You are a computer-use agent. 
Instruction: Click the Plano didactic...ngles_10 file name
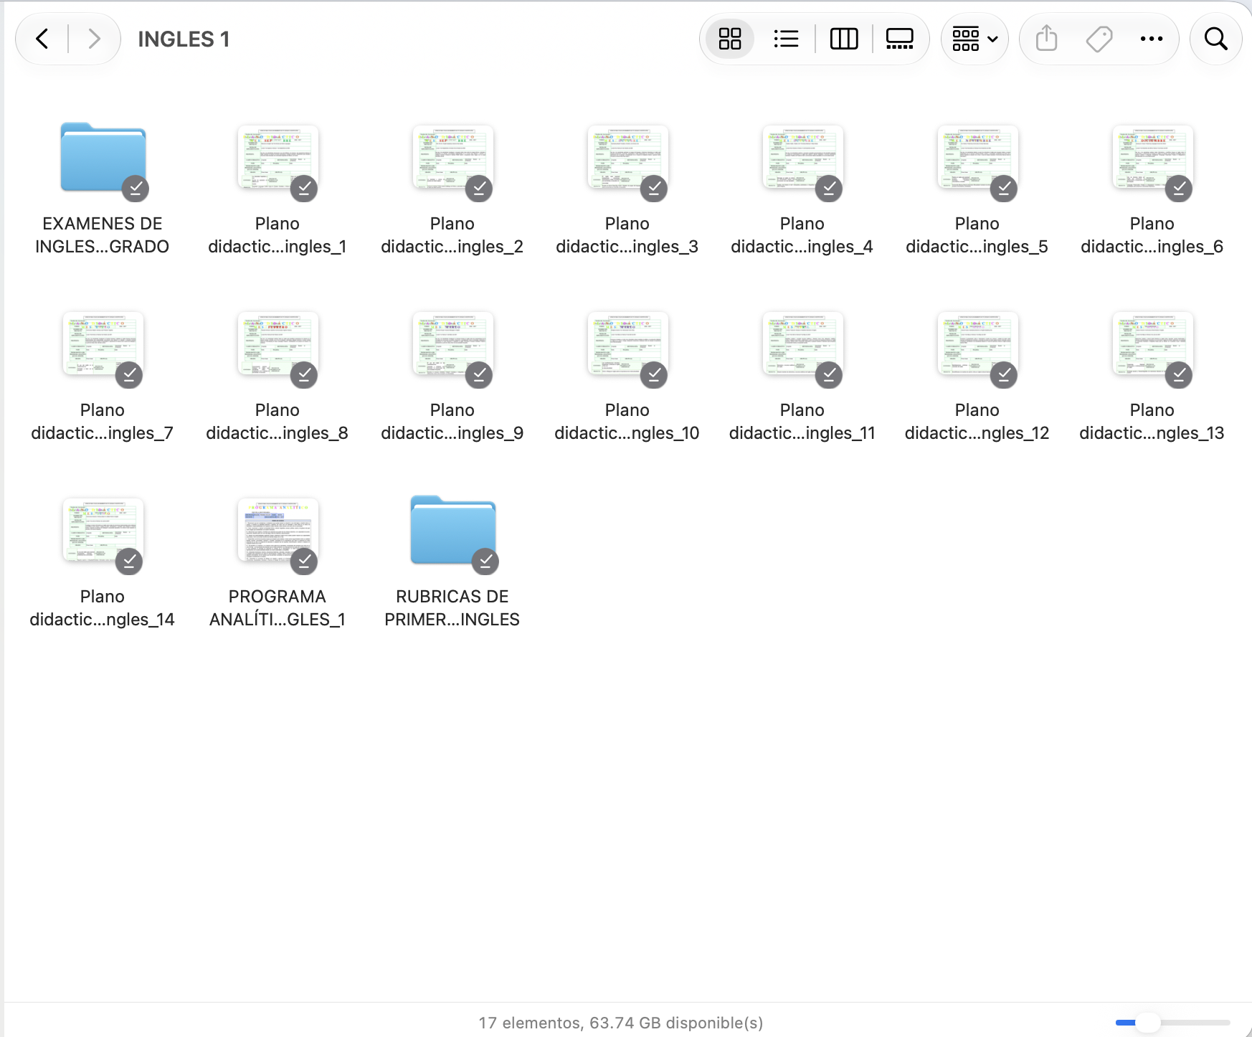point(627,422)
